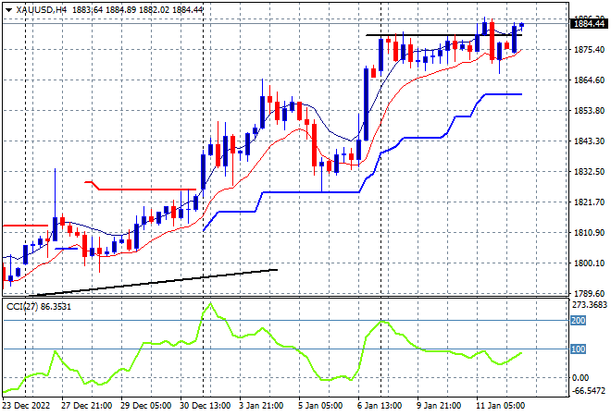The image size is (611, 416).
Task: Click the 30 Dec 13:00 time label
Action: (205, 406)
